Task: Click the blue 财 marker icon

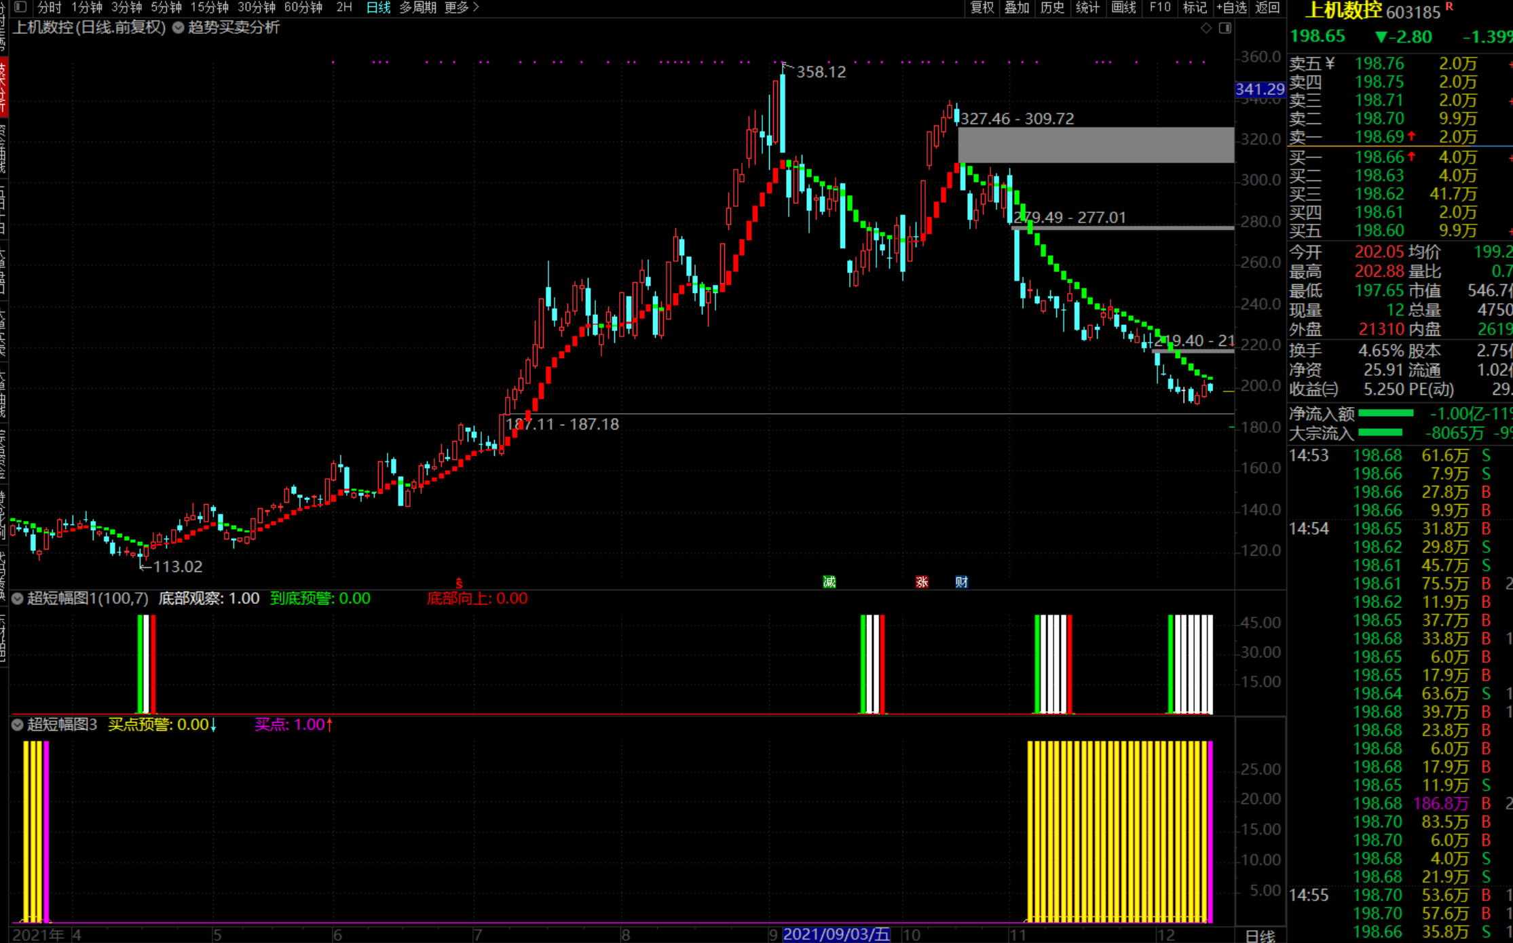Action: 961,582
